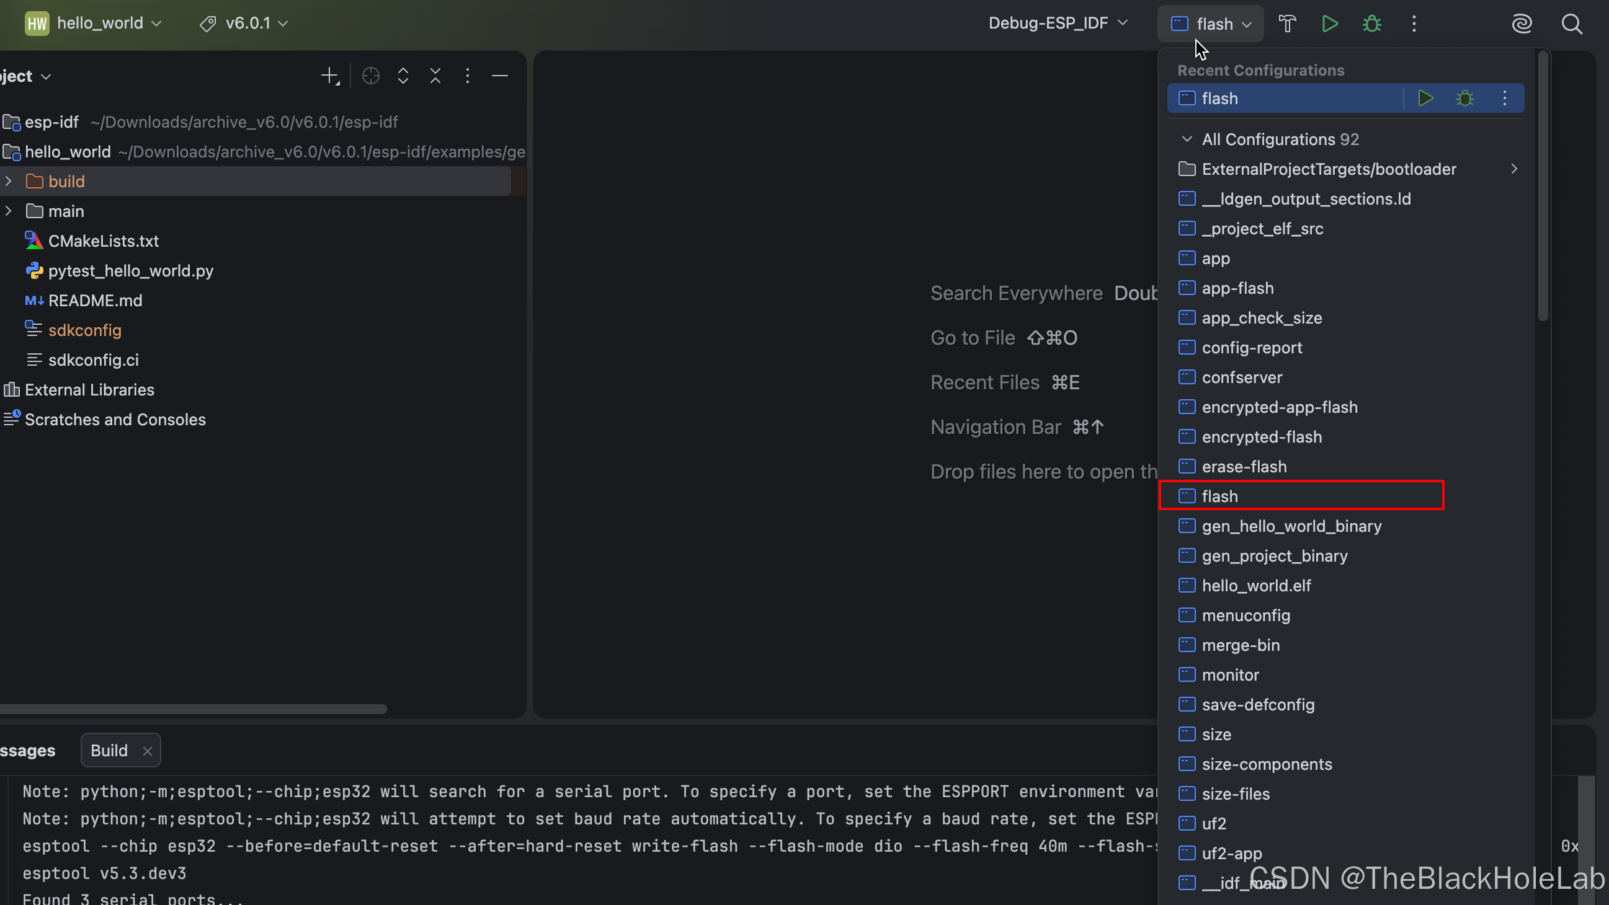Expand the build folder in project tree

click(x=8, y=182)
